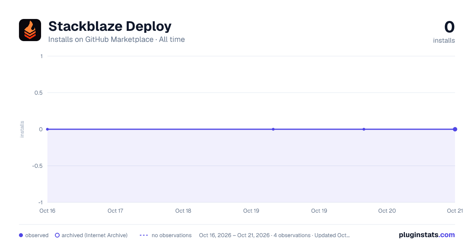
Task: Click the 'Oct 21' x-axis label
Action: click(455, 211)
